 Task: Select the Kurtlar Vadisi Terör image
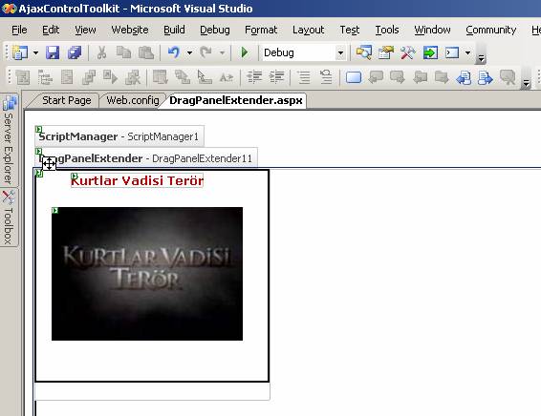[147, 274]
